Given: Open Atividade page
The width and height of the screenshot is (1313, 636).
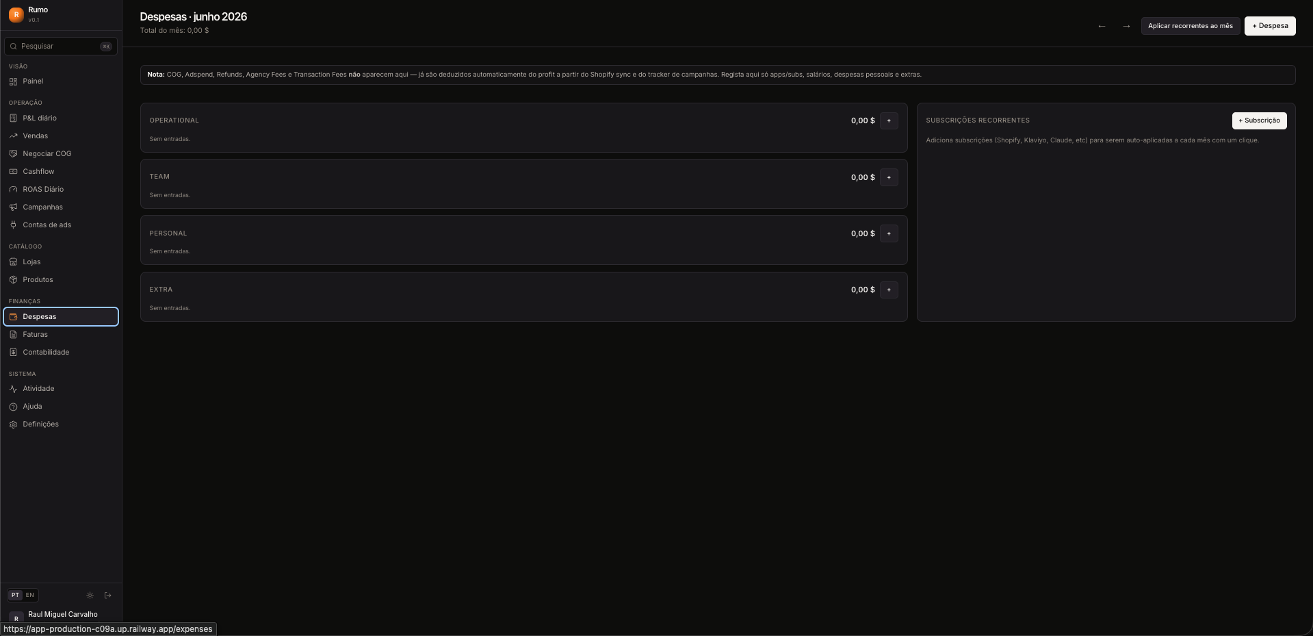Looking at the screenshot, I should coord(61,389).
